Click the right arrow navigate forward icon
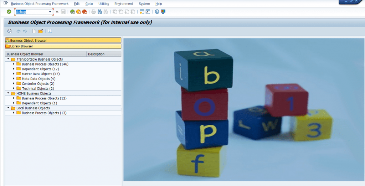The width and height of the screenshot is (365, 186). [25, 31]
